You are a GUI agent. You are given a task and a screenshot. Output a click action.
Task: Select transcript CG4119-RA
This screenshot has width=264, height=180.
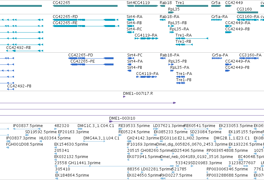(146, 38)
